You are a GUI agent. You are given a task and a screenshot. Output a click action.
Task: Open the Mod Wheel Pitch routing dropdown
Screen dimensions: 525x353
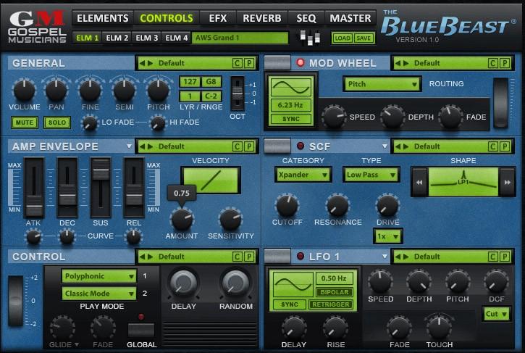point(382,84)
